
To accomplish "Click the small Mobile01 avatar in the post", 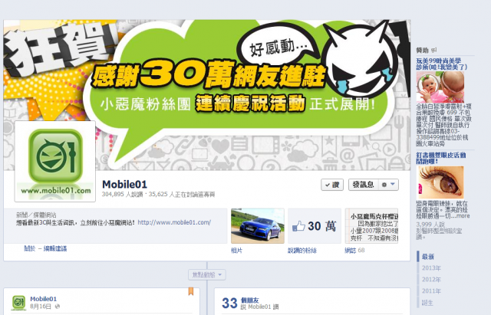I will [x=18, y=303].
